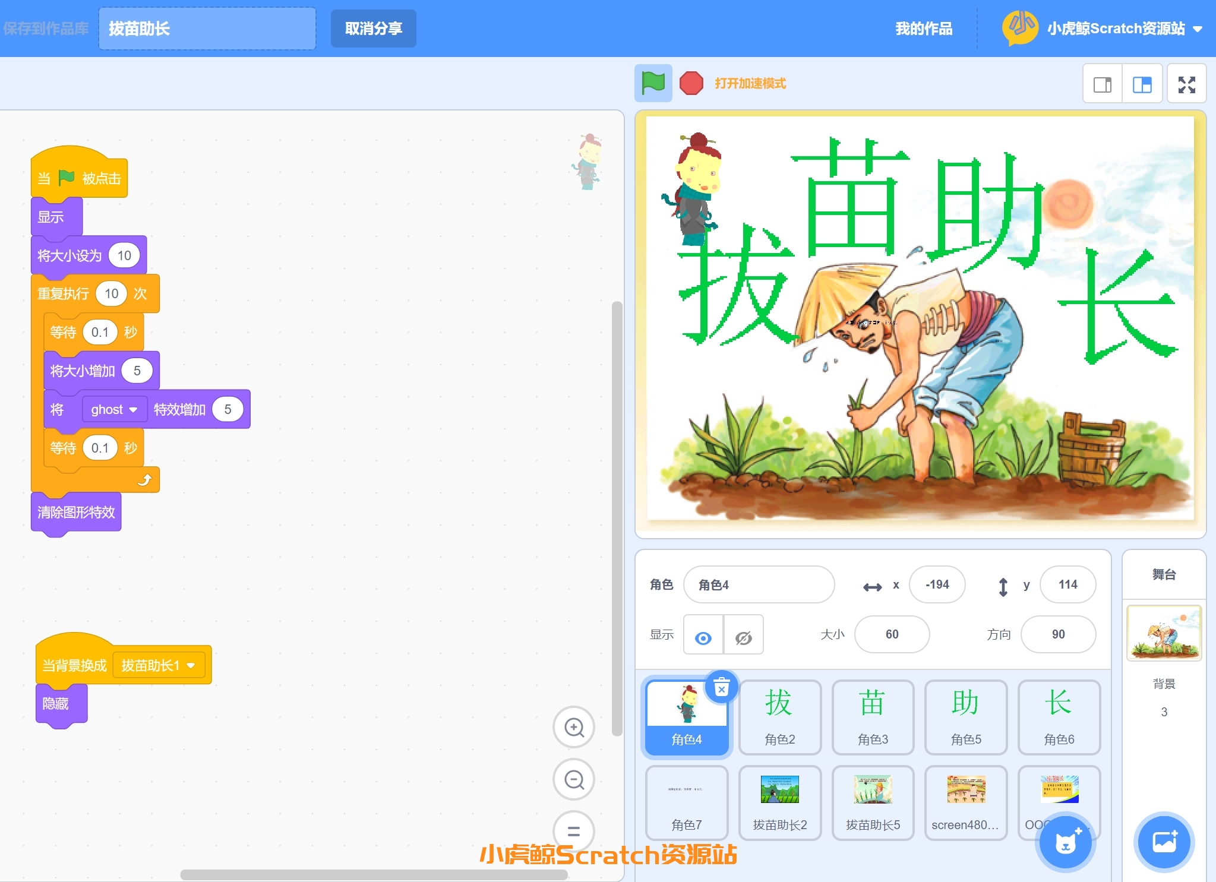Open 我的作品 page
The image size is (1216, 882).
924,29
